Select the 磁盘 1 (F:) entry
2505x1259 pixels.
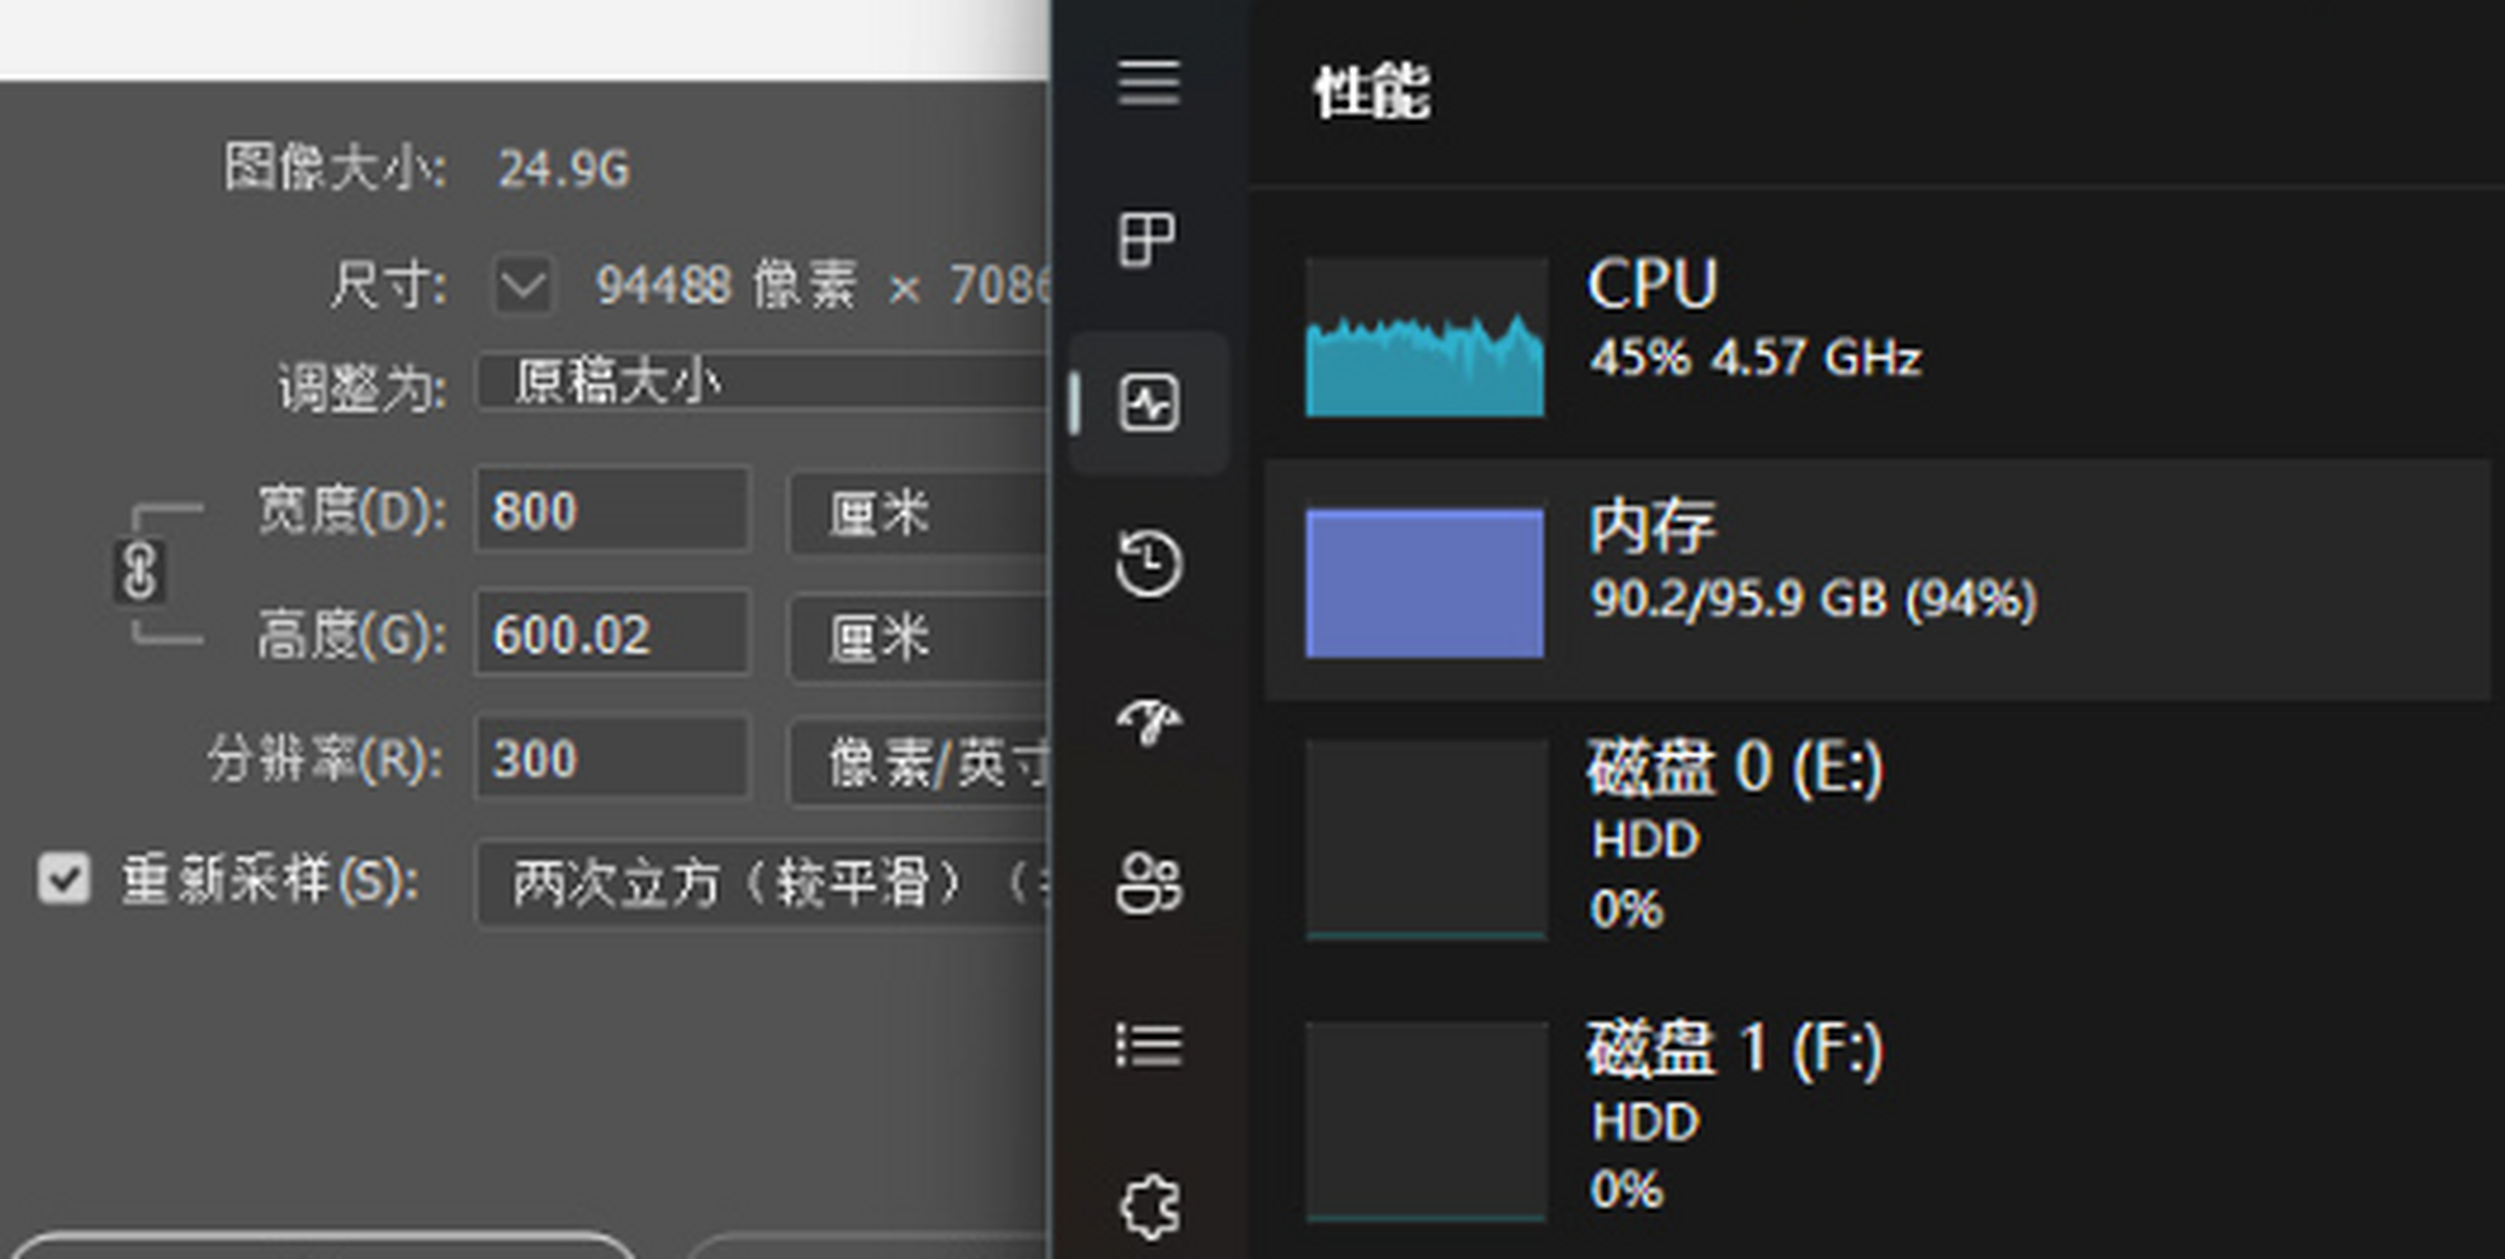coord(1877,1121)
